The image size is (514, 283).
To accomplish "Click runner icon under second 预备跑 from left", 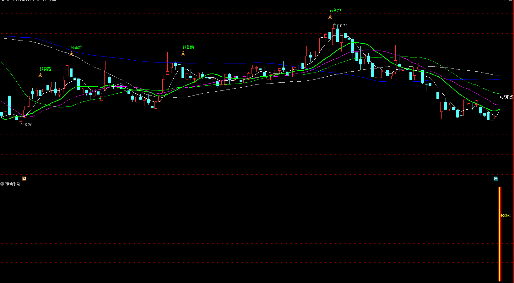I will [71, 54].
